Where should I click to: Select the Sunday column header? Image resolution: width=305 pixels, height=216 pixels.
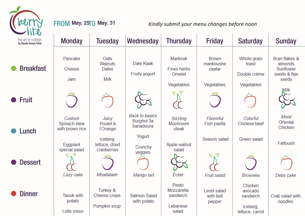286,41
